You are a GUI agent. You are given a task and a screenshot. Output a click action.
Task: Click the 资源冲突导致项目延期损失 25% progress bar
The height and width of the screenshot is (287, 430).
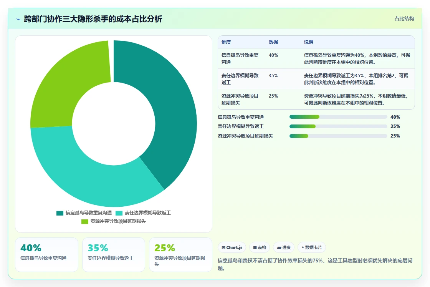point(338,136)
